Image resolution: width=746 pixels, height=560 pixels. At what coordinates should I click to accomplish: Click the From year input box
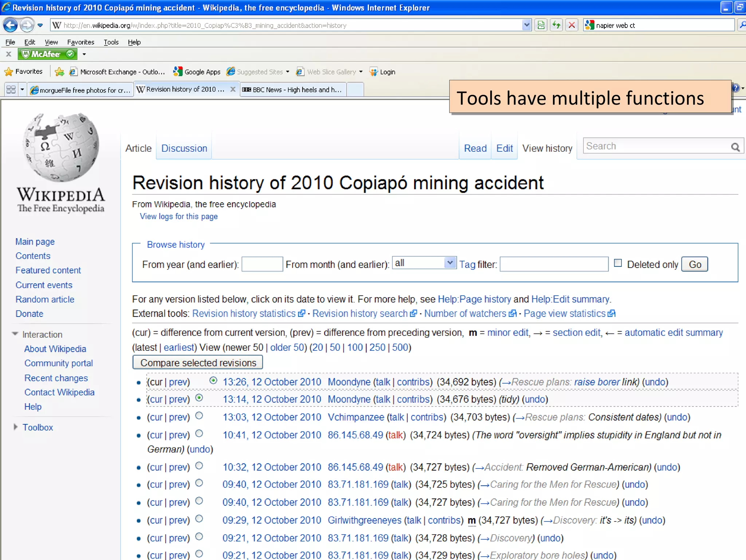262,264
